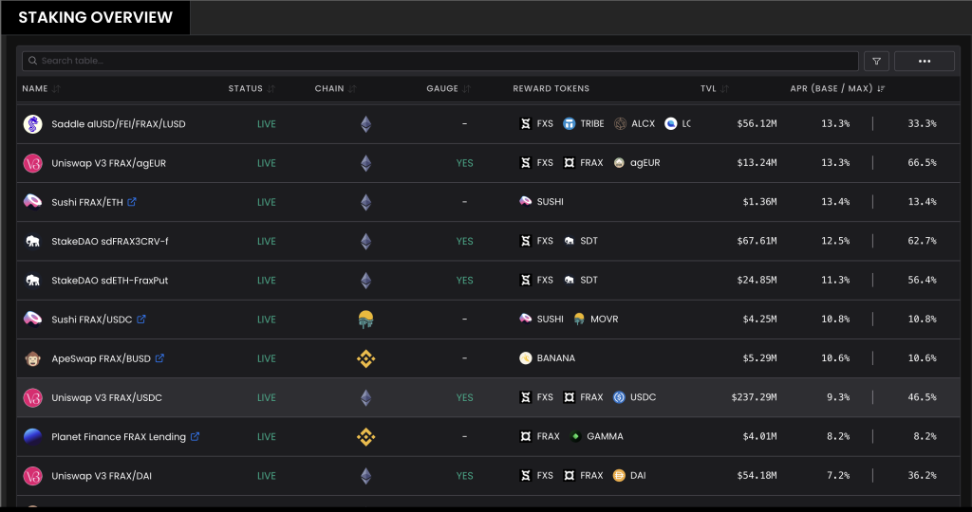
Task: Click BNB chain icon in Planet Finance row
Action: click(365, 437)
